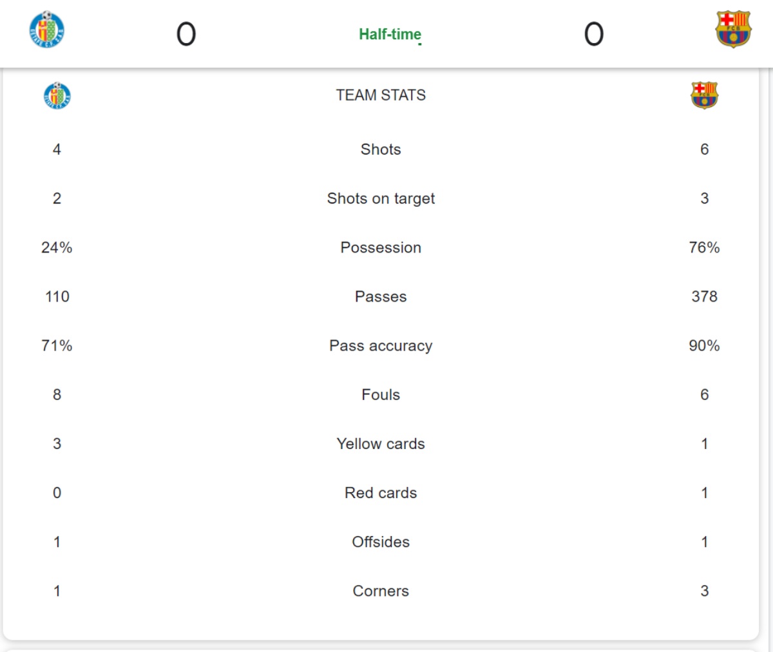The image size is (773, 652).
Task: Click the Barcelona crest in the score header
Action: click(x=732, y=29)
